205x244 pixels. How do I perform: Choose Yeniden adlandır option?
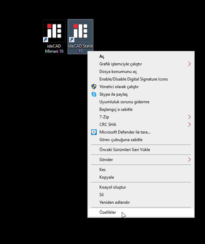click(x=141, y=202)
